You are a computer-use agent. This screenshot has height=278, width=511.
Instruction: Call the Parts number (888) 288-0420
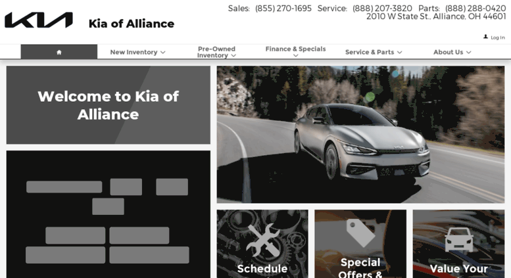click(x=475, y=9)
